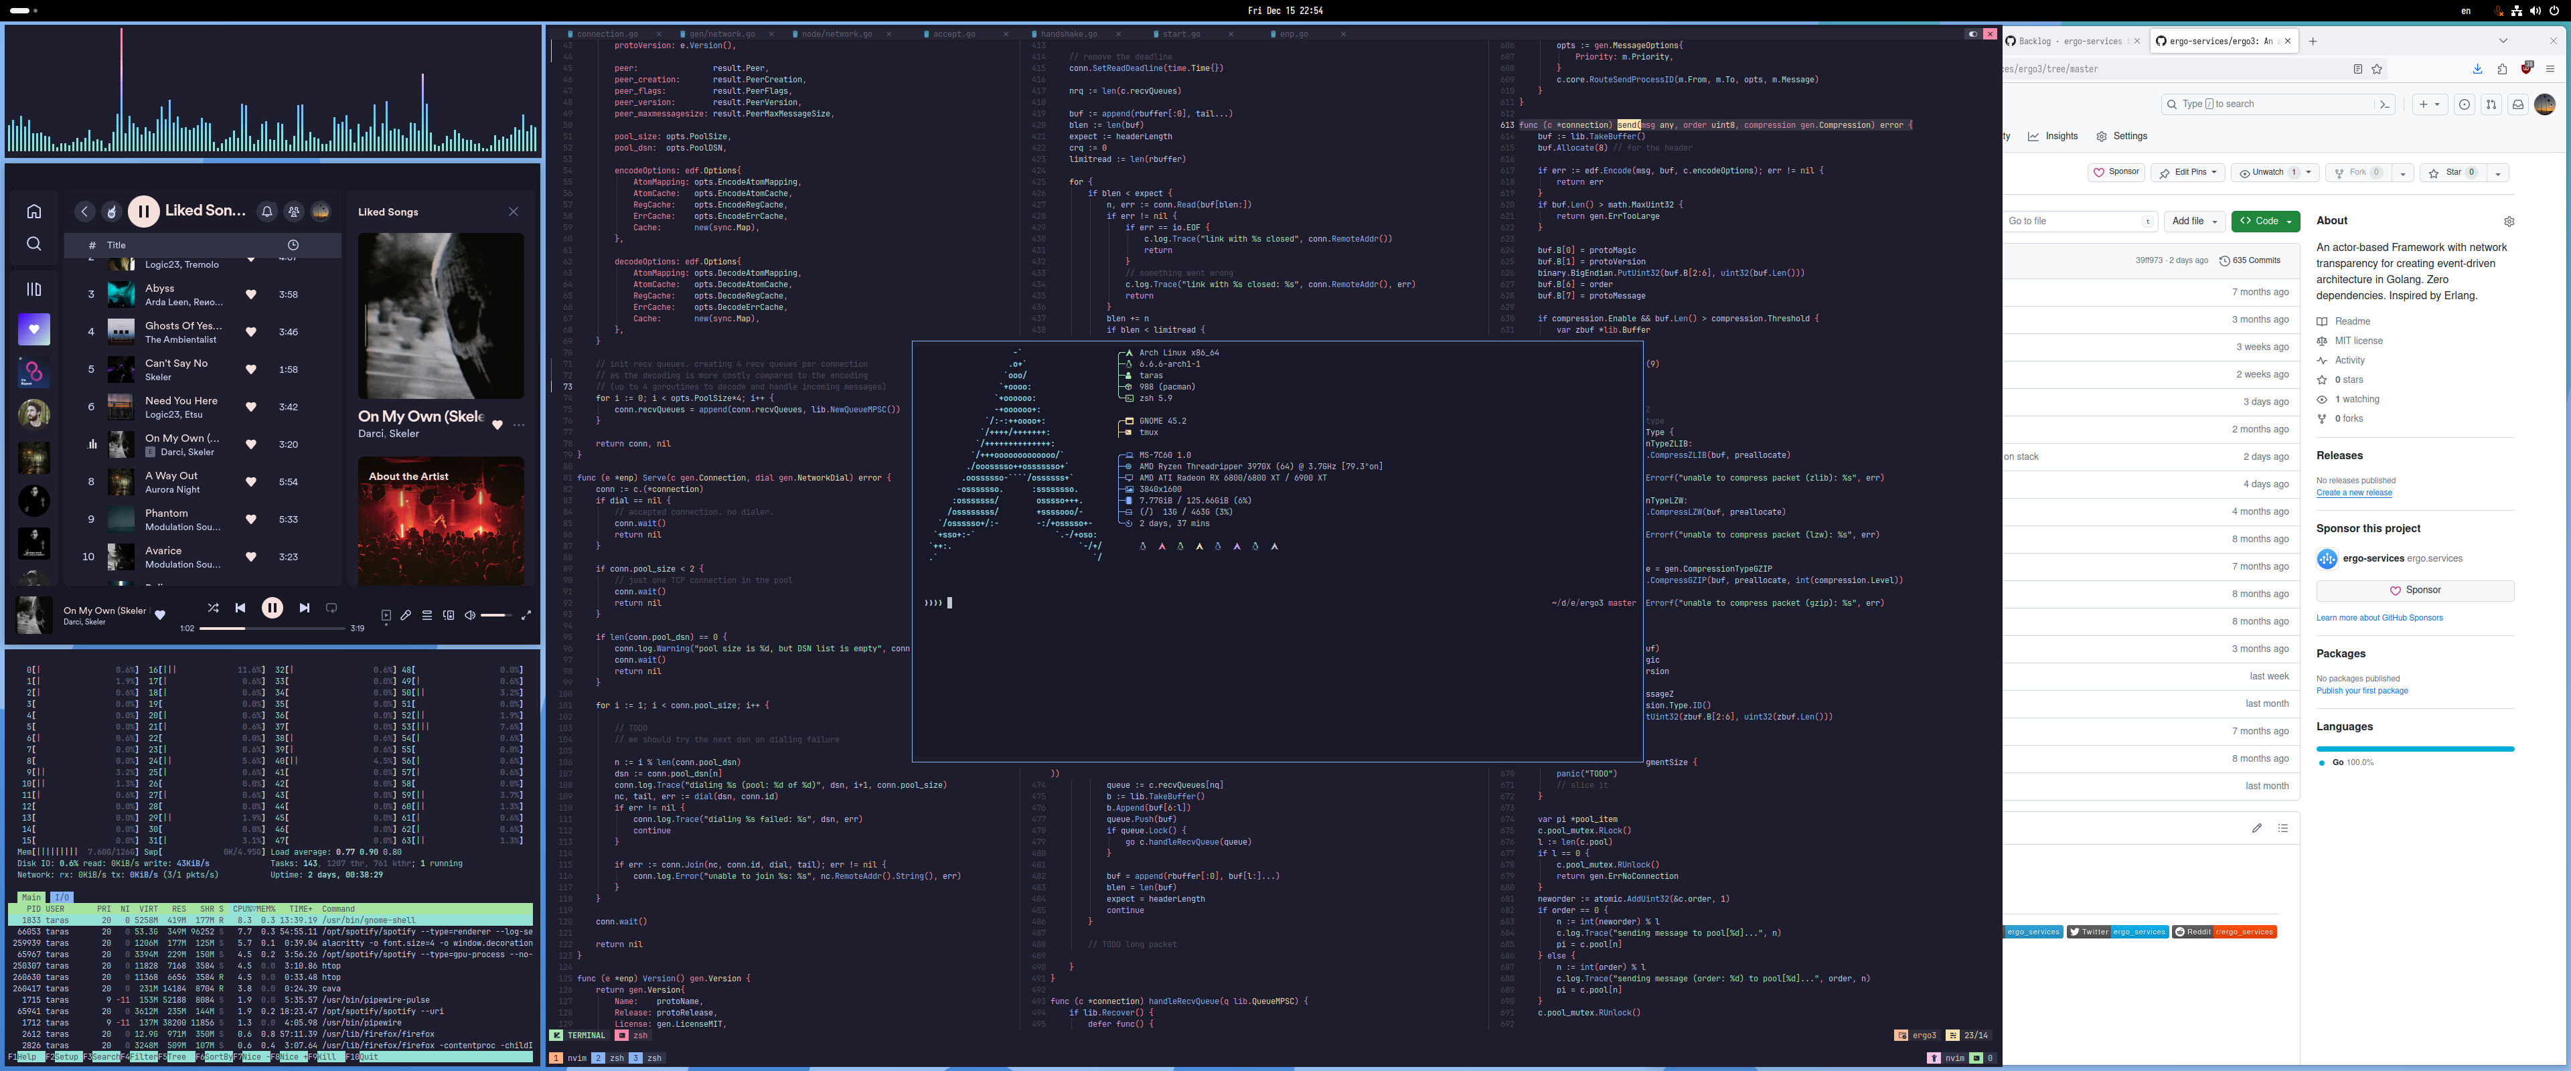Unlike Ghosts Of Yesterday track
This screenshot has height=1071, width=2571.
click(252, 333)
